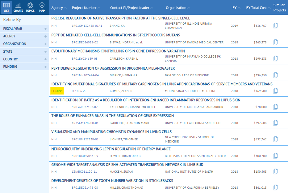Open the Precise Regulation of Native Transcription Factor title
Screen dimensions: 288x193
coord(121,18)
